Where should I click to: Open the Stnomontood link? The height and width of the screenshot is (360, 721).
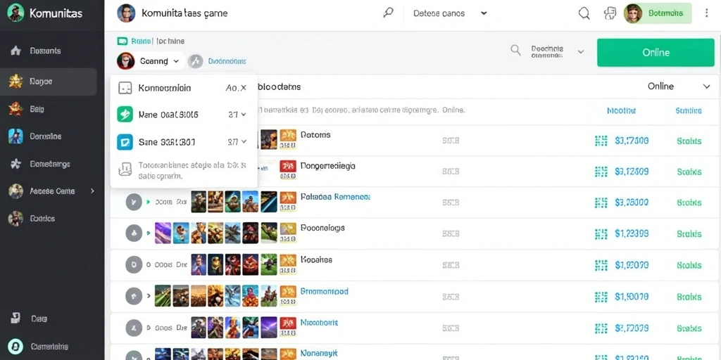(324, 291)
